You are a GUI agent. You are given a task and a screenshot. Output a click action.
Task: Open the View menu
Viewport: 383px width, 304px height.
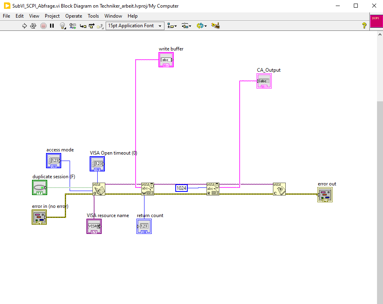pyautogui.click(x=34, y=16)
